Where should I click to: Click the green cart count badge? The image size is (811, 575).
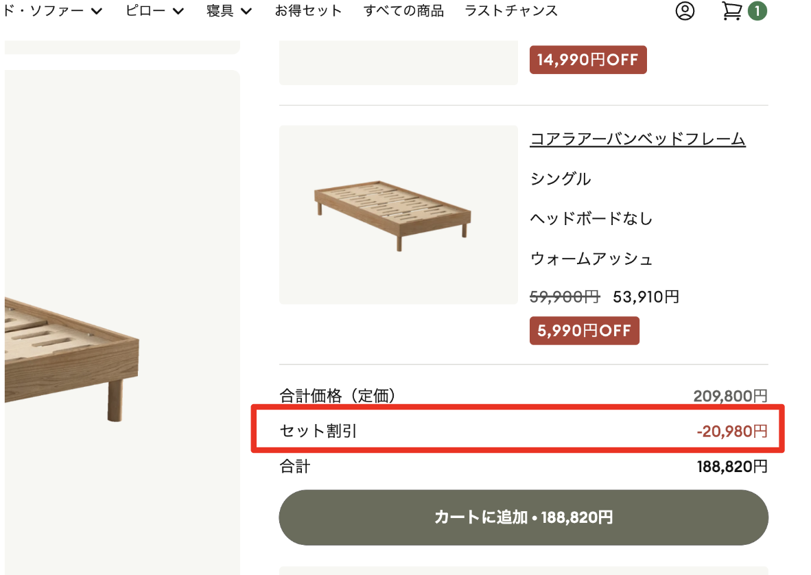tap(757, 11)
